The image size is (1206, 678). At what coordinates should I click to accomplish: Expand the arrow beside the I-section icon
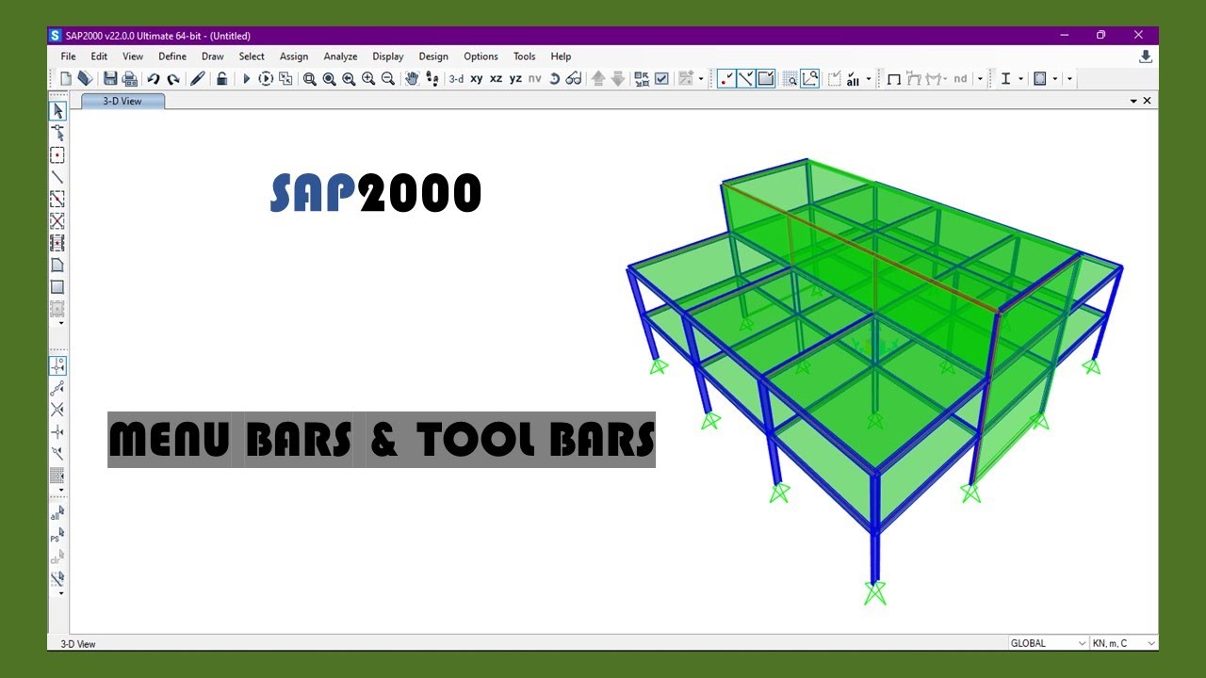(1021, 79)
